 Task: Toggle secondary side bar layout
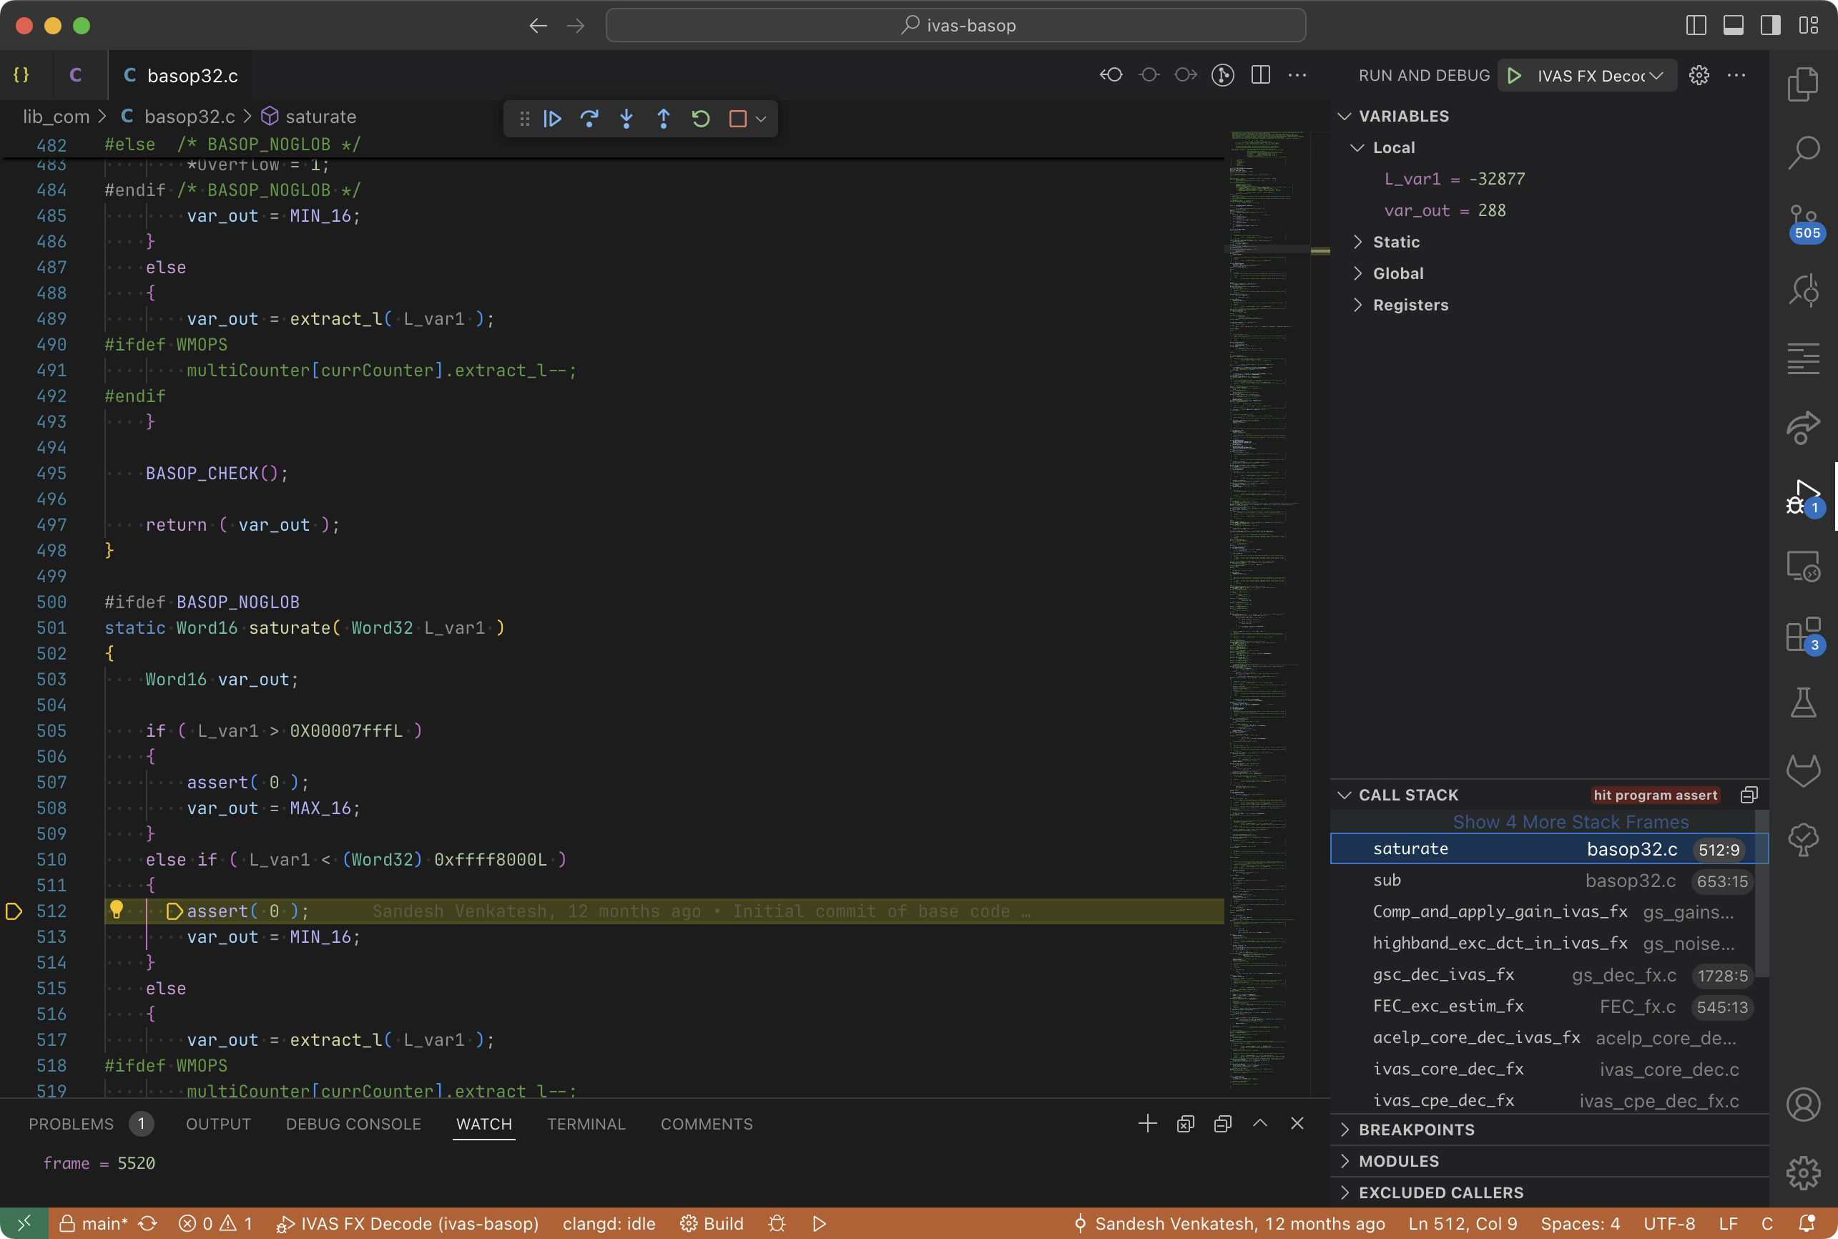[1770, 25]
